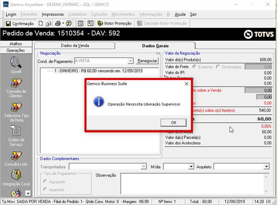Open the Upsell shortcut
The height and width of the screenshot is (205, 278).
point(16,65)
